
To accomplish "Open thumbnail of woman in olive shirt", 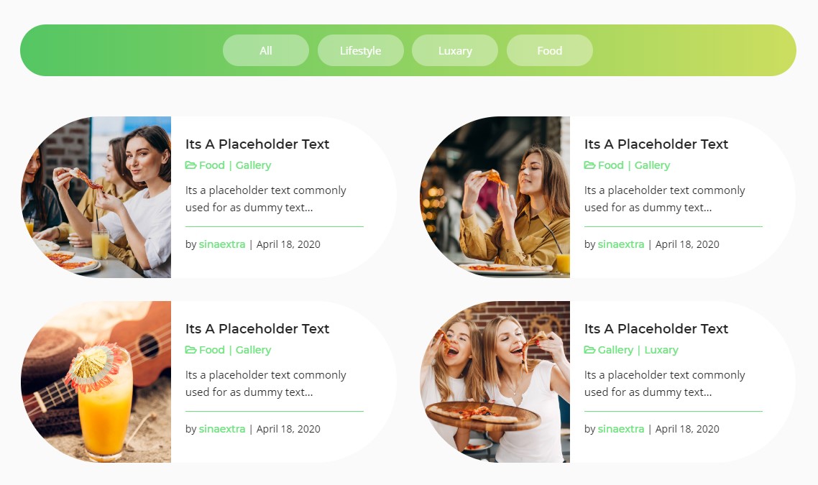I will tap(495, 197).
